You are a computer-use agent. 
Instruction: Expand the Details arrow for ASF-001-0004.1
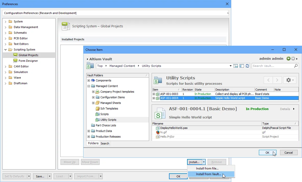tap(294, 109)
